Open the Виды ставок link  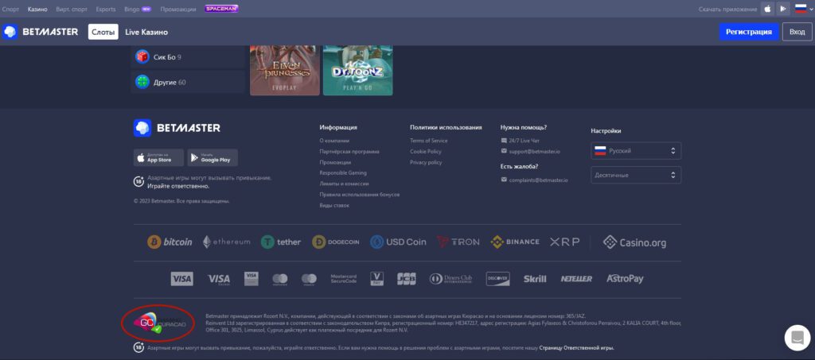334,205
